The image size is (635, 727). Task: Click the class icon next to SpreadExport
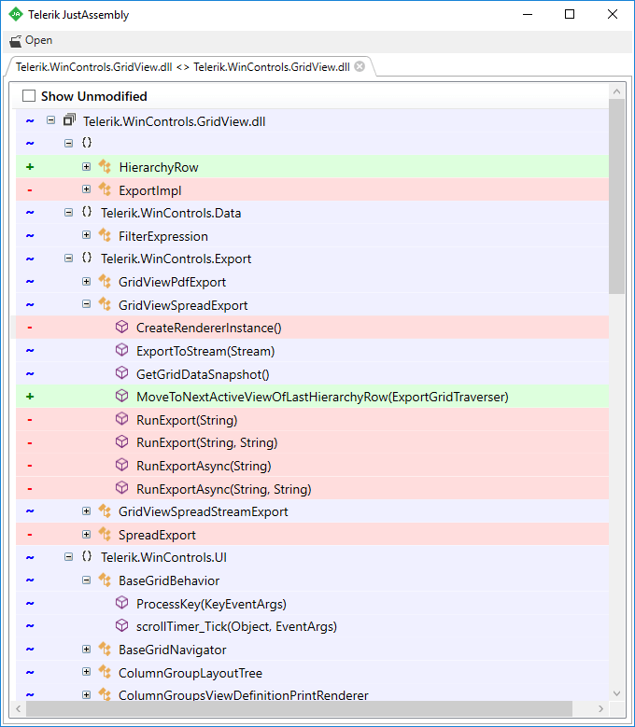(x=105, y=535)
